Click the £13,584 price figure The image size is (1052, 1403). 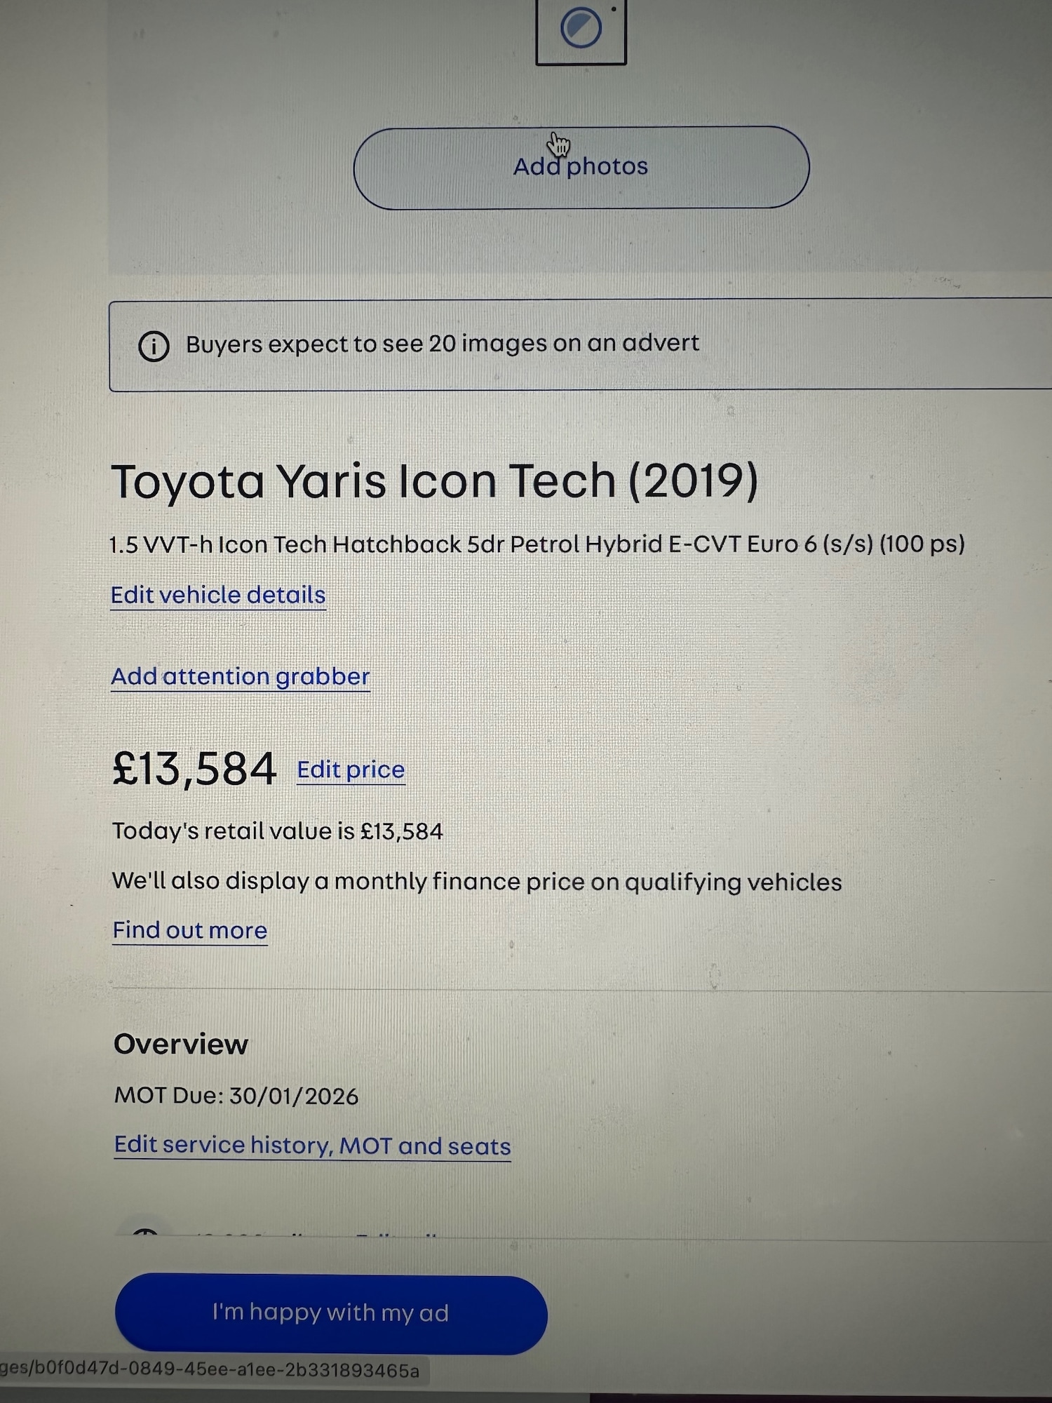194,769
